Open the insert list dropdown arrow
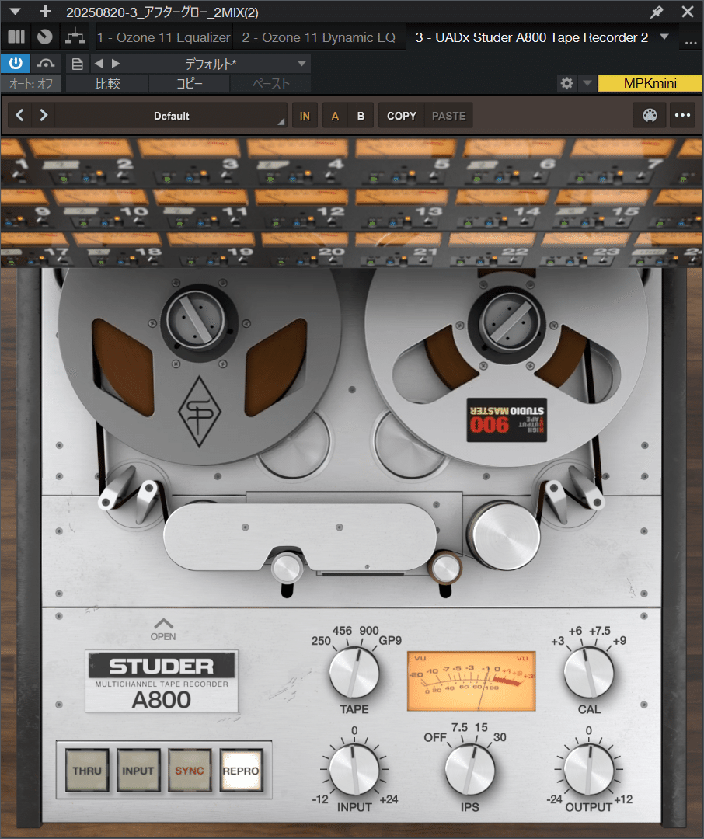Screen dimensions: 704x839 [665, 37]
